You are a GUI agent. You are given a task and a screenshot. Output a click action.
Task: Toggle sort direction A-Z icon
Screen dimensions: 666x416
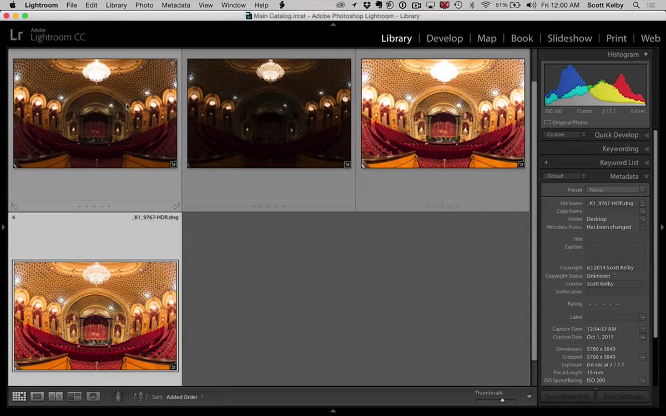click(x=141, y=397)
